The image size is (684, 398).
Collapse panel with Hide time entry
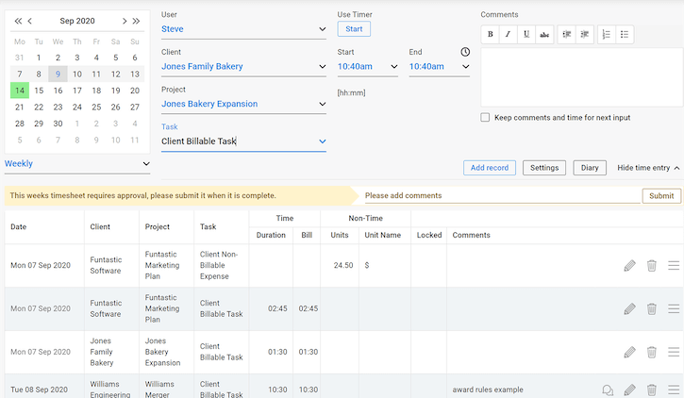tap(648, 168)
